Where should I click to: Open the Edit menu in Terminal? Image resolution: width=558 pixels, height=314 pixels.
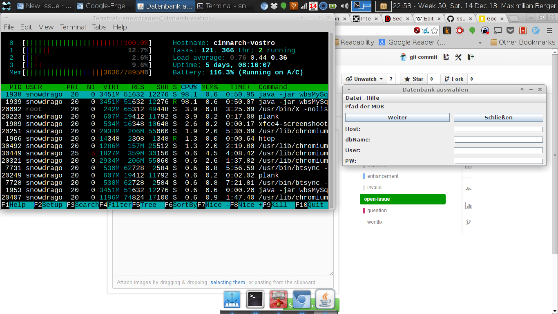click(26, 27)
